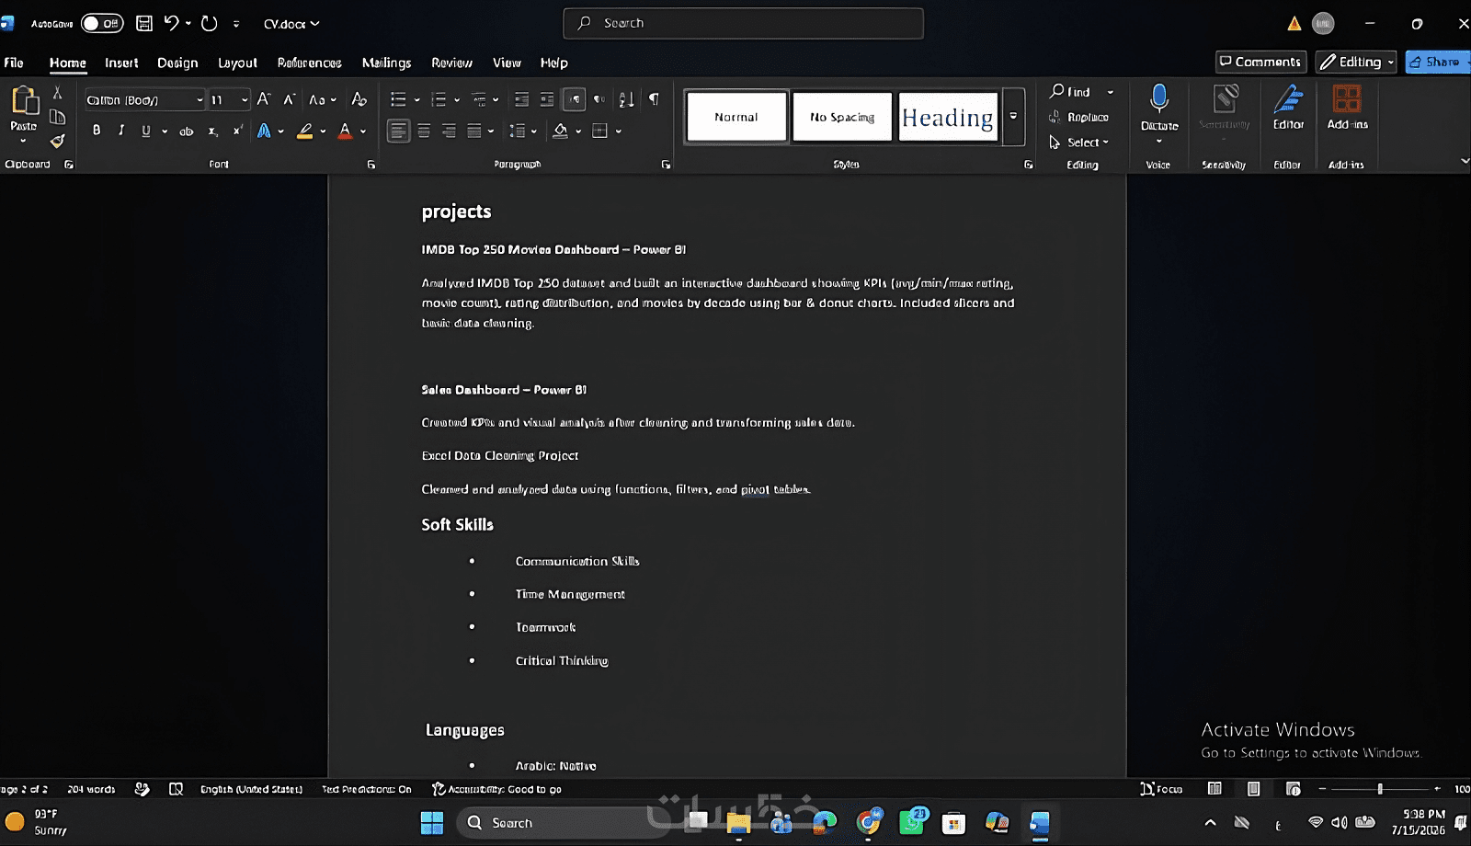Apply the Normal style
1471x846 pixels.
point(736,117)
